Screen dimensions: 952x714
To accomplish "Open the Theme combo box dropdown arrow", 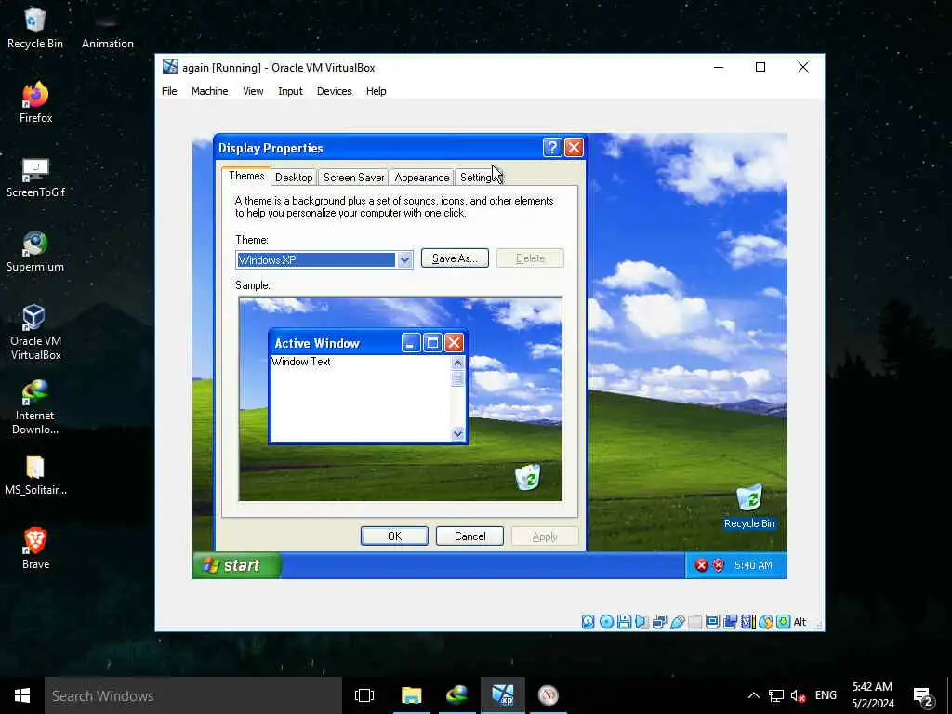I will tap(404, 260).
